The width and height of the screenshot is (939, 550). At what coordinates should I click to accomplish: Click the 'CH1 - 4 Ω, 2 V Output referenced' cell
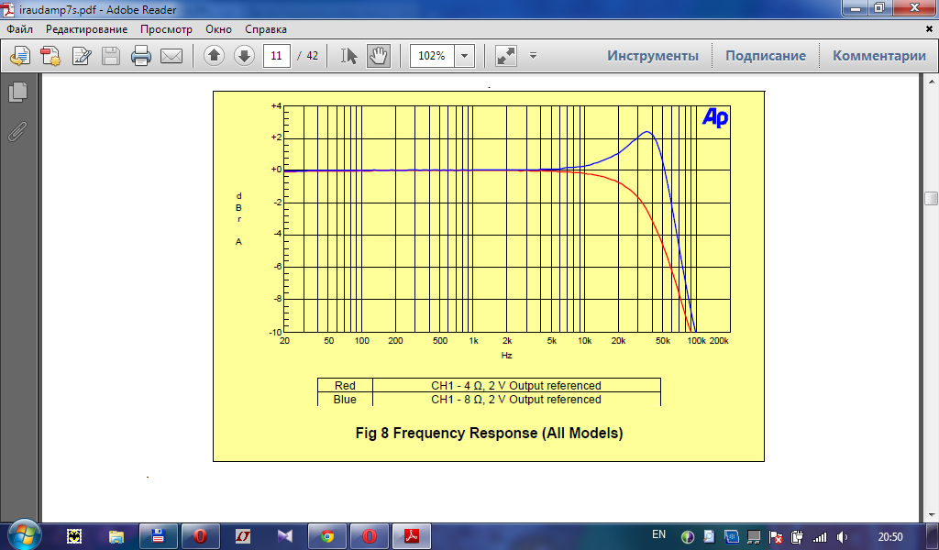pos(516,386)
